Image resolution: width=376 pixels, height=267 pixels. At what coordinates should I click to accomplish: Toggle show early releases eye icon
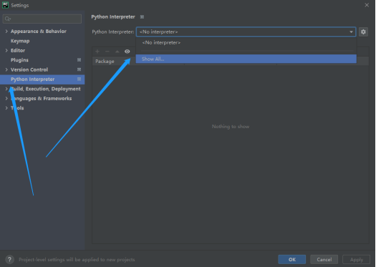[x=127, y=52]
